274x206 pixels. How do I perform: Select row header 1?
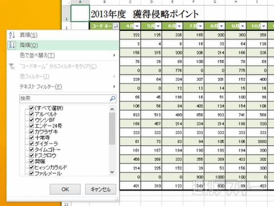tap(66, 13)
